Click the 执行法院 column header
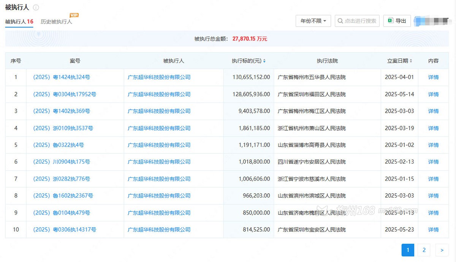Viewport: 456px width, 262px height. pyautogui.click(x=327, y=61)
